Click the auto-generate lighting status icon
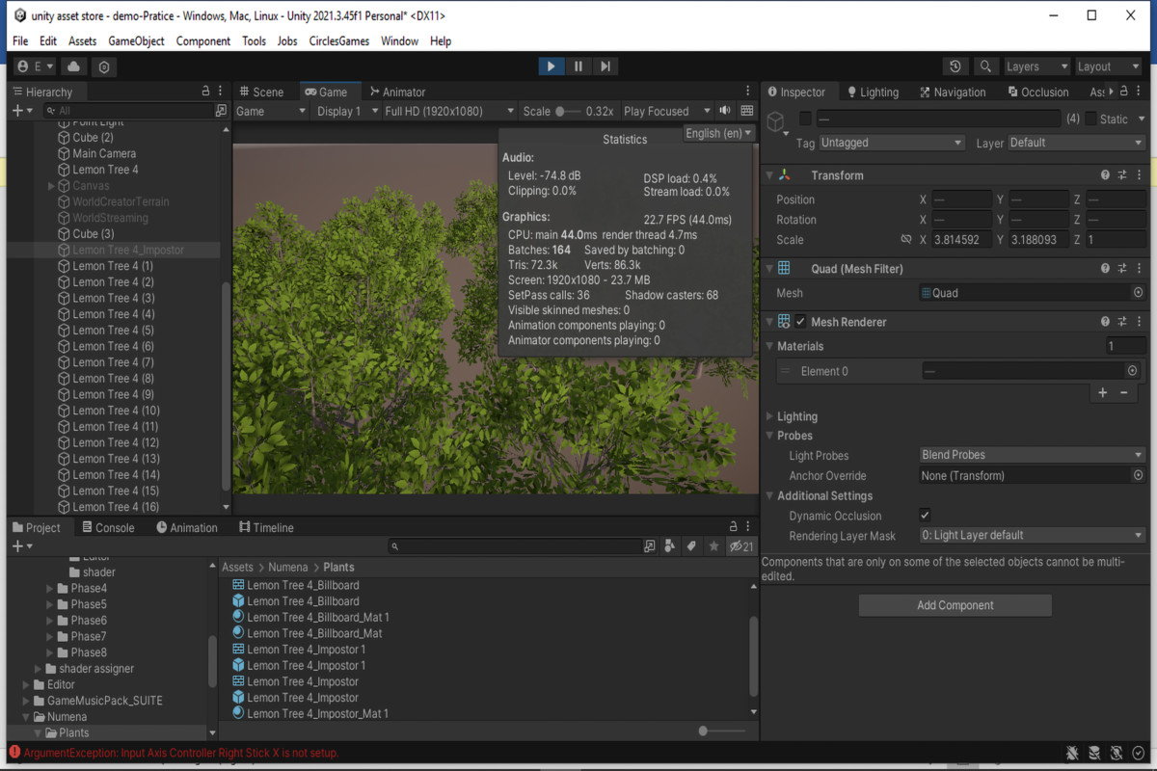Viewport: 1157px width, 771px height. pyautogui.click(x=1117, y=753)
